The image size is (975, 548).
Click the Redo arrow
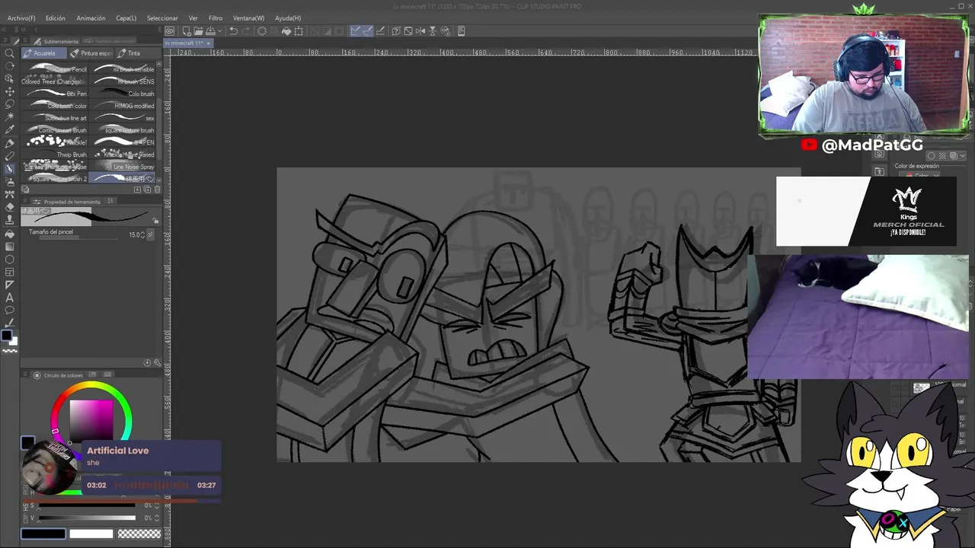246,31
